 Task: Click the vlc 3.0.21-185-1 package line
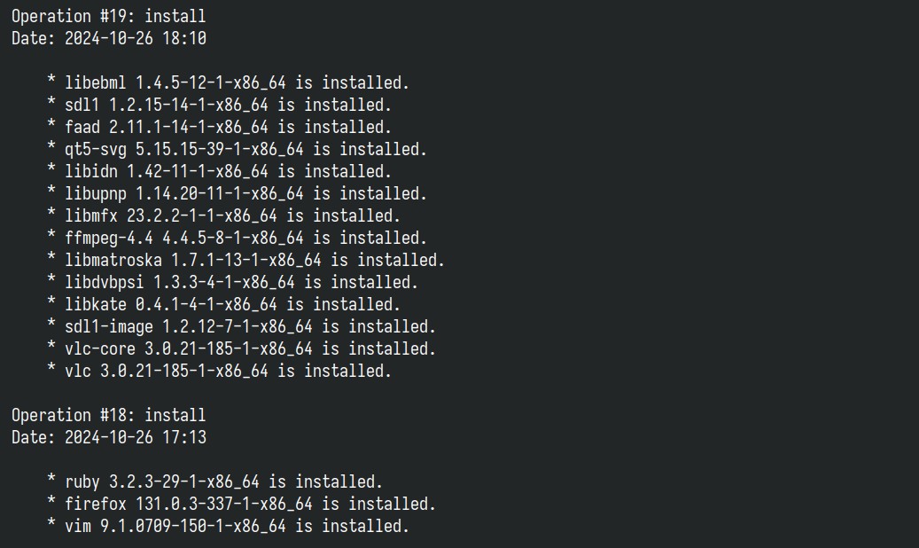click(219, 372)
